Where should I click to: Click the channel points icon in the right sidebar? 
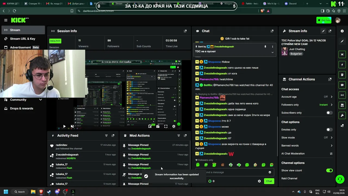342,125
